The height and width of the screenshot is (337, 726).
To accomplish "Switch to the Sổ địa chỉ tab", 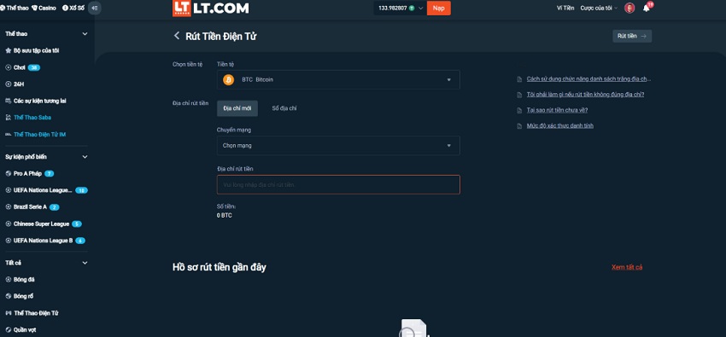I will (x=284, y=108).
